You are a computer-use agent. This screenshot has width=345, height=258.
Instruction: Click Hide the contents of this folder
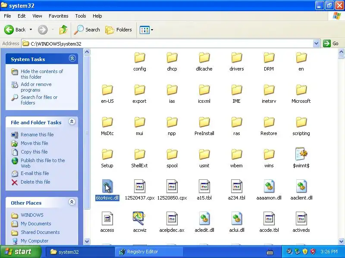click(42, 74)
